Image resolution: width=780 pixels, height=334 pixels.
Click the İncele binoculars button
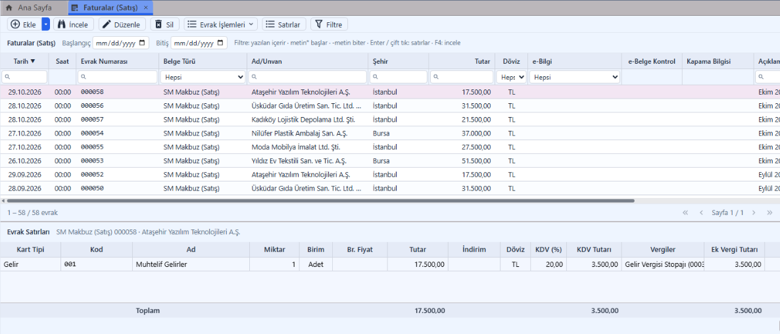click(x=73, y=24)
